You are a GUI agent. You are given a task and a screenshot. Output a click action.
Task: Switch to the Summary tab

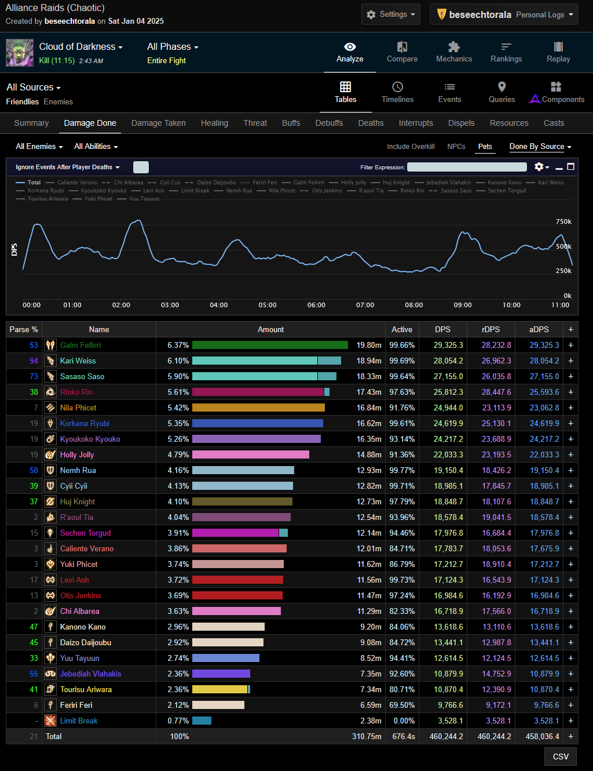[x=31, y=123]
